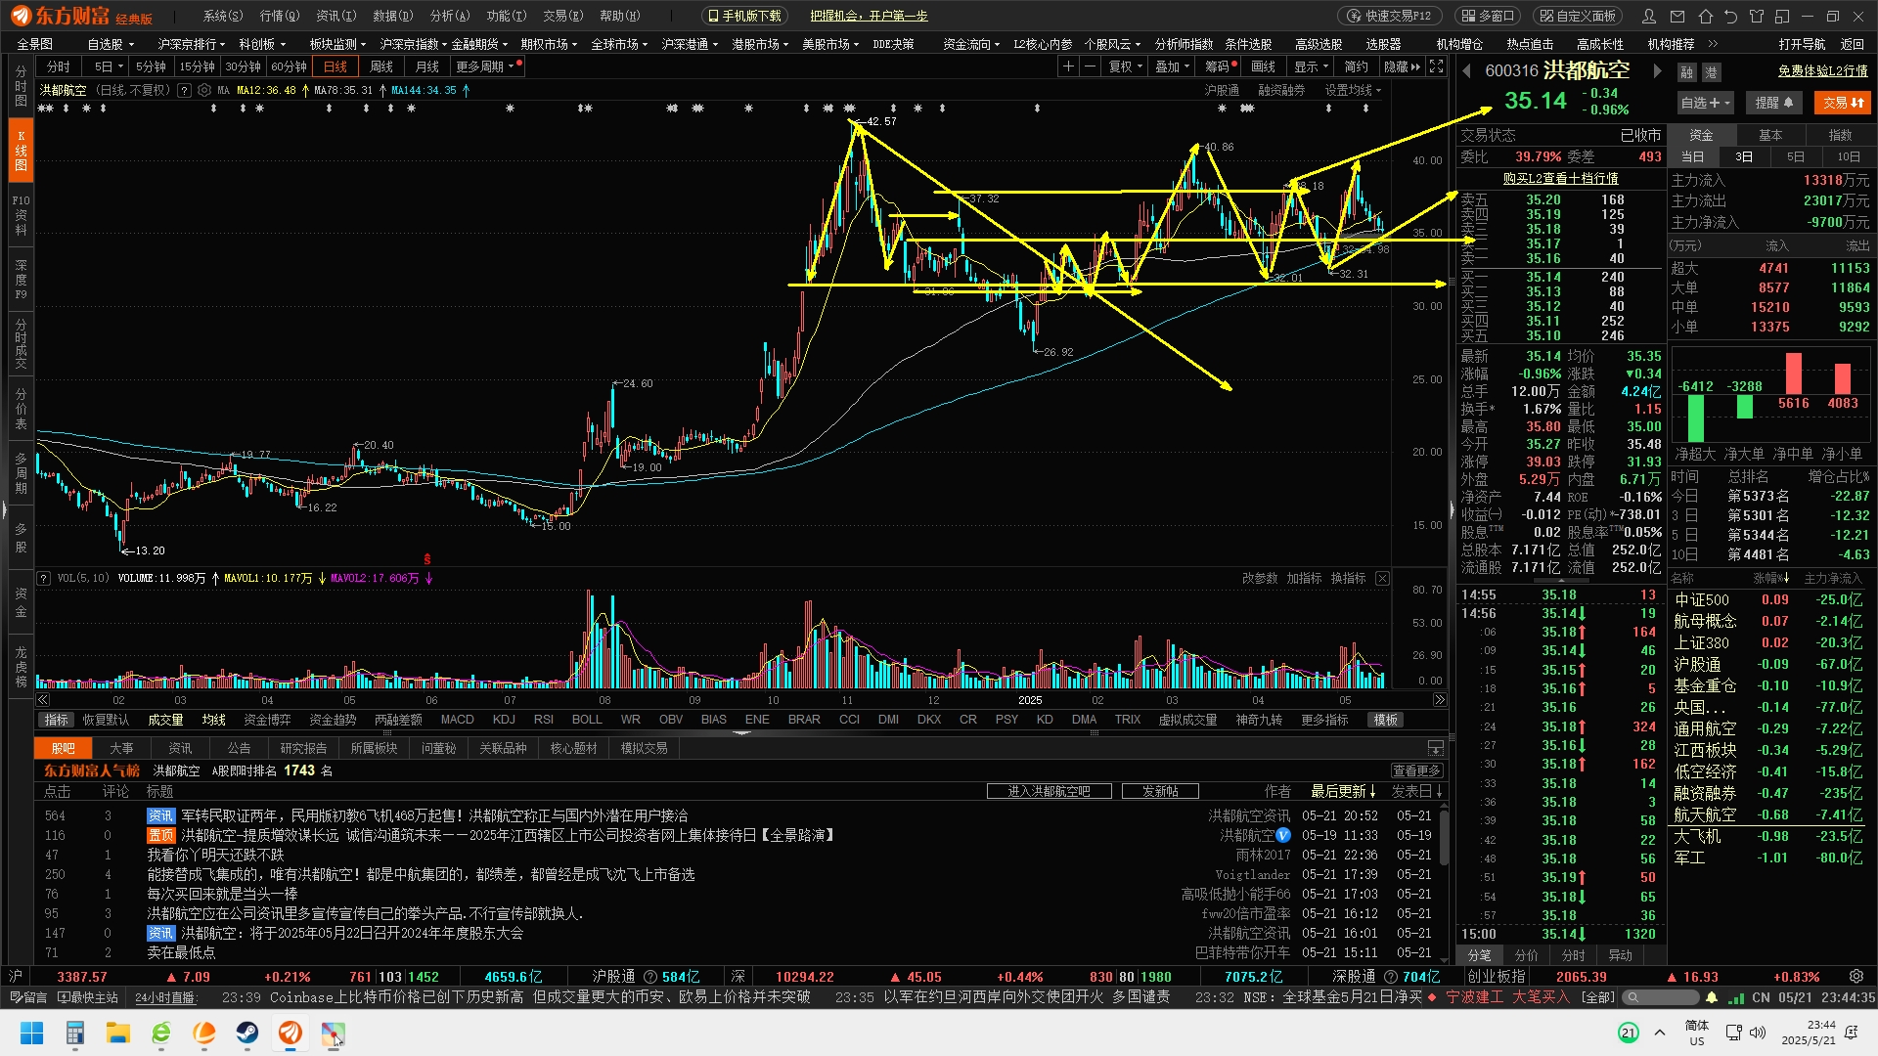This screenshot has width=1878, height=1056.
Task: Open 系统(S) menu
Action: (x=222, y=16)
